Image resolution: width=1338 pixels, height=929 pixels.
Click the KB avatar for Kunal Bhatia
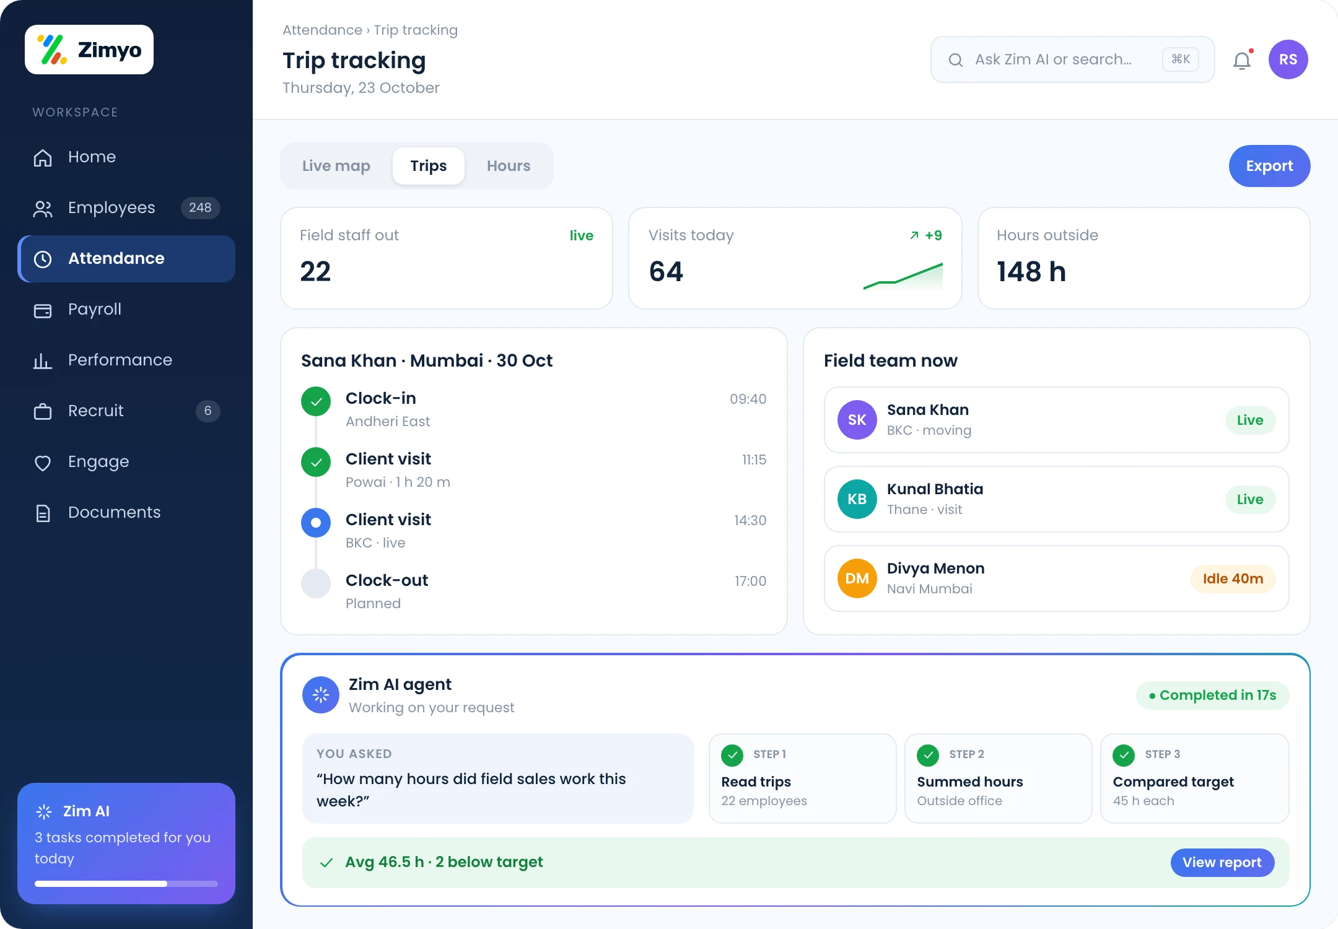[x=857, y=499]
